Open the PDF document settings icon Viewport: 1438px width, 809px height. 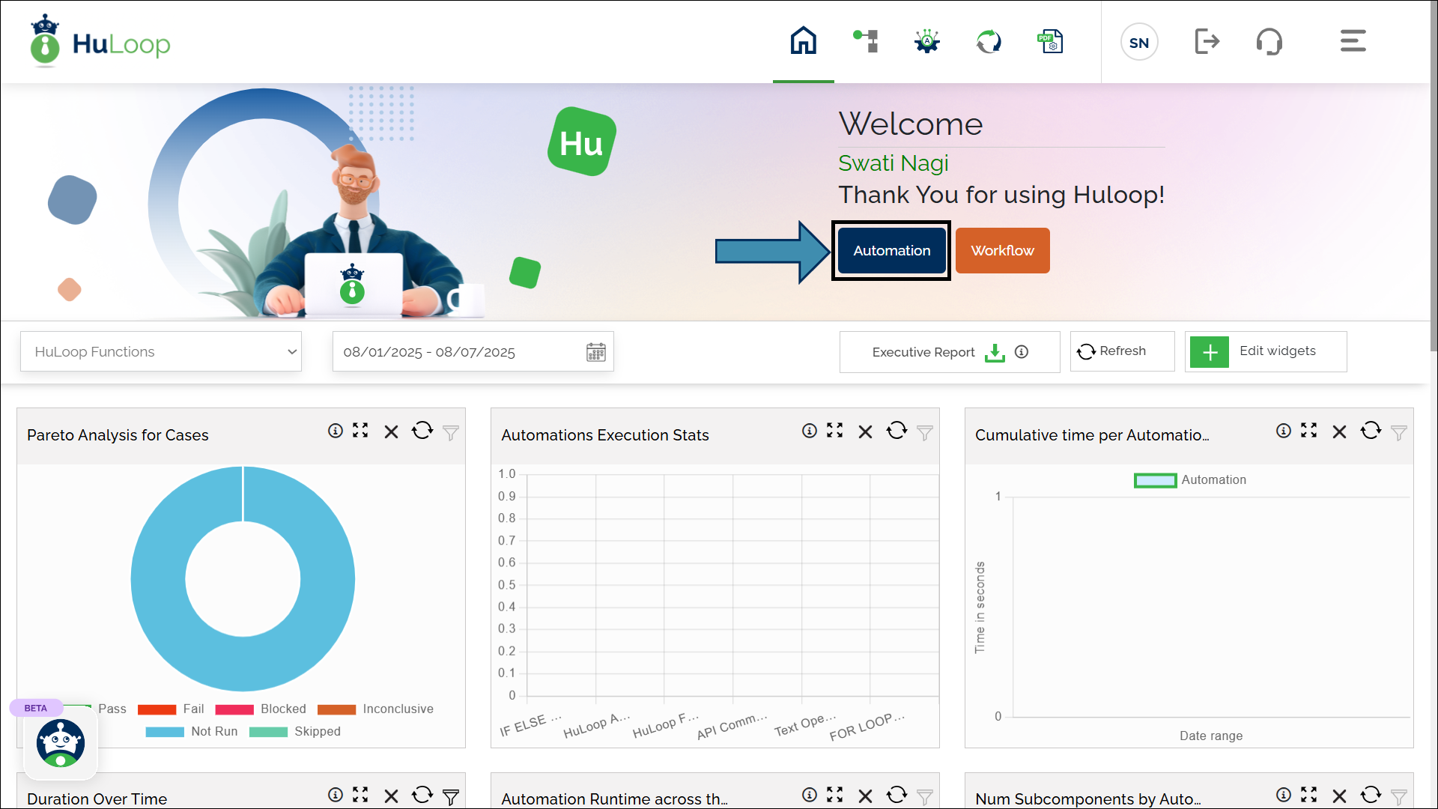pos(1050,41)
